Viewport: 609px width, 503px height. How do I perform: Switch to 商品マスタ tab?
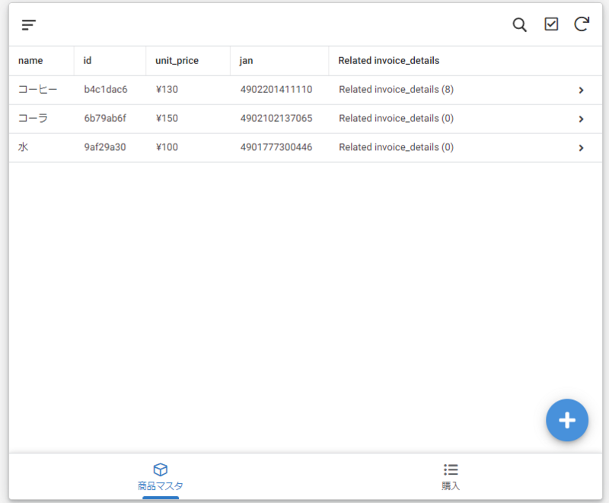point(161,477)
